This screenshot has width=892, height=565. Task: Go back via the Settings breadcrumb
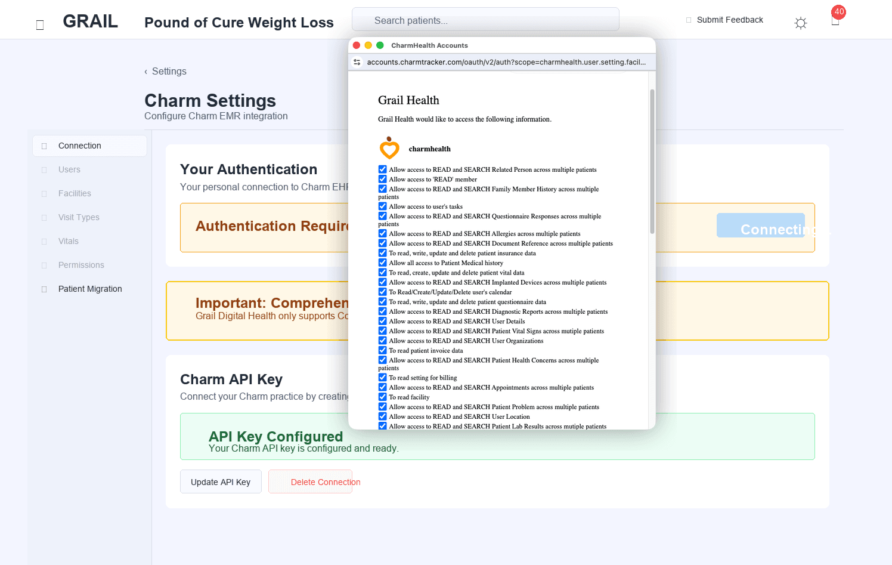pos(165,71)
